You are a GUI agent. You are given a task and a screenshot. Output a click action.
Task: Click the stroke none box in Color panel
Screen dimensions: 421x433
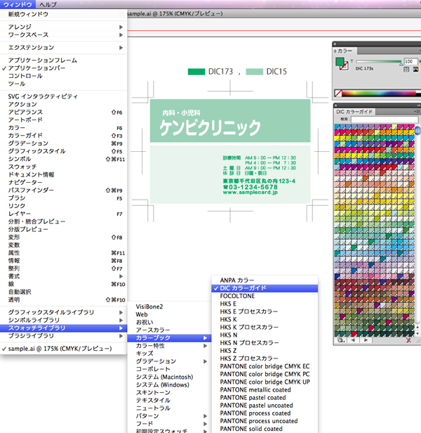[x=345, y=67]
